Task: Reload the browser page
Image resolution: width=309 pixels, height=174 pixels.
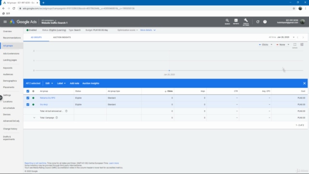Action: tap(14, 9)
